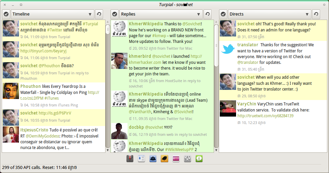Open preferences mixer sliders icon
This screenshot has height=173, width=329.
[187, 159]
